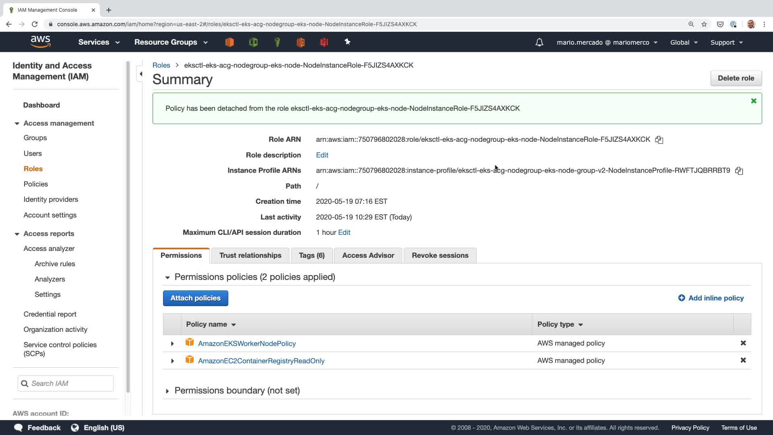Copy the Role ARN to clipboard
Image resolution: width=773 pixels, height=435 pixels.
(659, 140)
